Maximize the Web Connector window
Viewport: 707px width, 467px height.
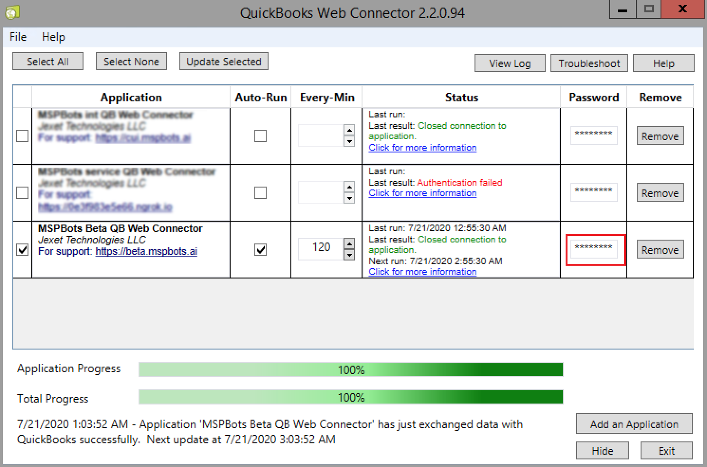pos(649,9)
